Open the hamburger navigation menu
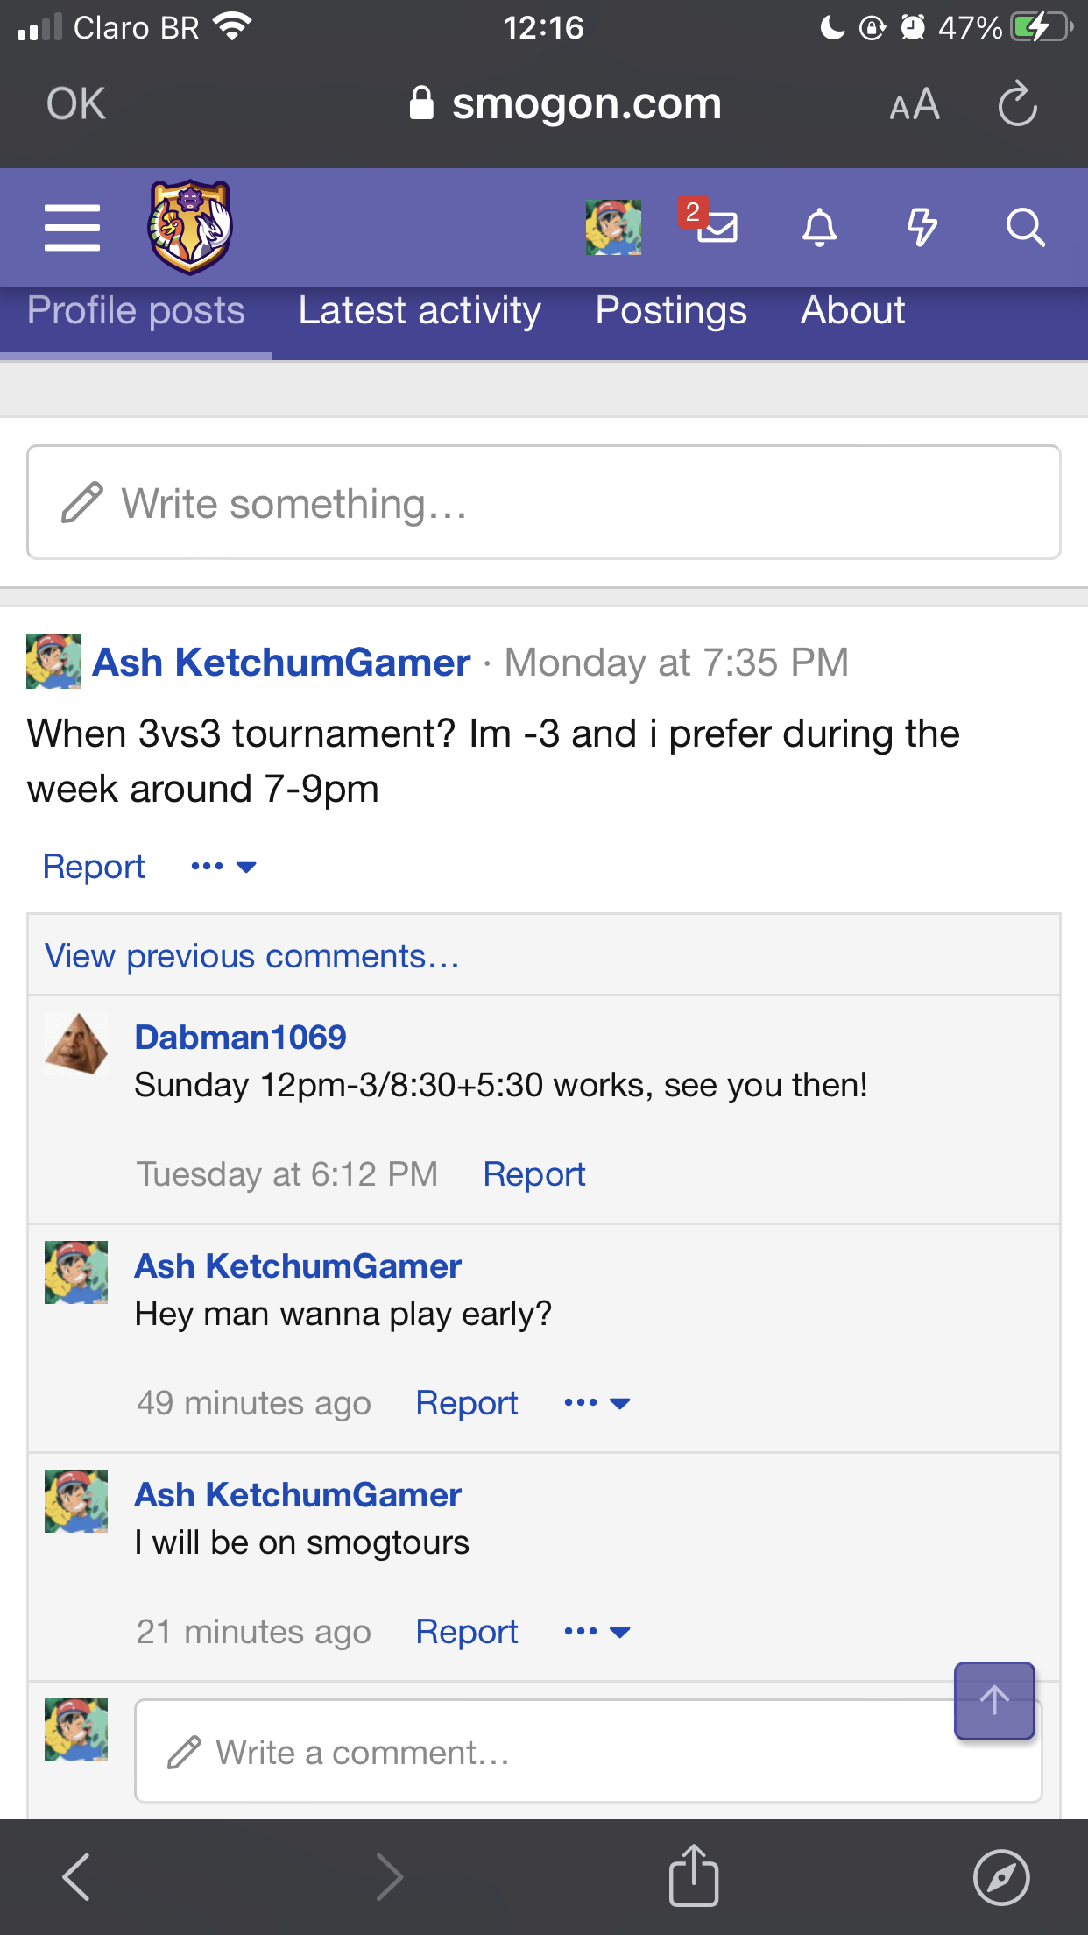Screen dimensions: 1088x1935 (x=72, y=228)
